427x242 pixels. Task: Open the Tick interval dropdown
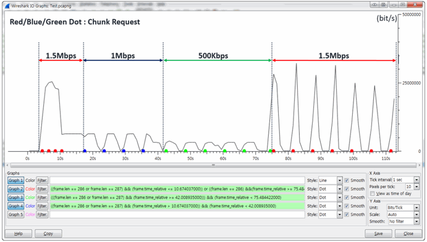[x=405, y=180]
